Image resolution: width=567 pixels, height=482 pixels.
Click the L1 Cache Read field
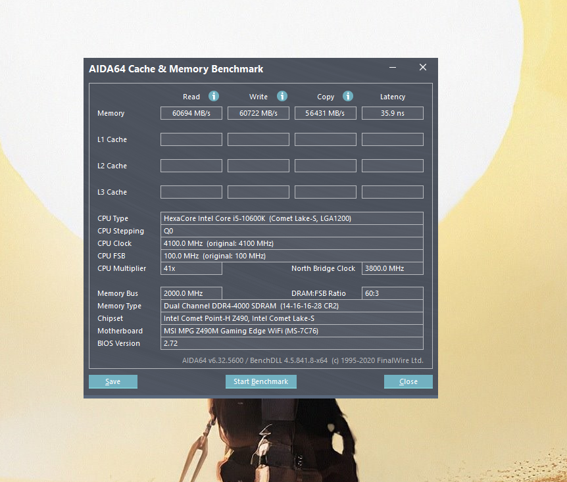coord(191,139)
